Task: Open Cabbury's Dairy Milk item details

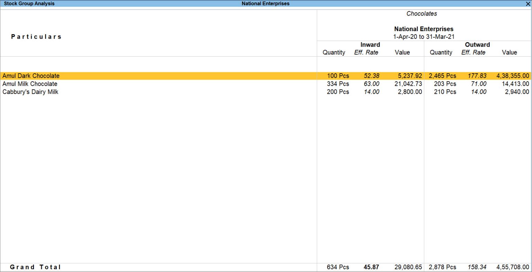Action: point(30,92)
